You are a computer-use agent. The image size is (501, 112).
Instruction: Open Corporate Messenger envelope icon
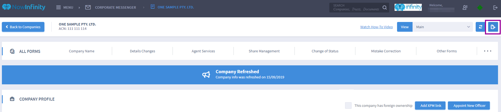[x=88, y=7]
